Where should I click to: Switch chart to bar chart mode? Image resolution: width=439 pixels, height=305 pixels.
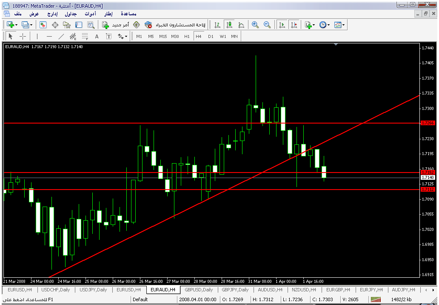click(217, 25)
